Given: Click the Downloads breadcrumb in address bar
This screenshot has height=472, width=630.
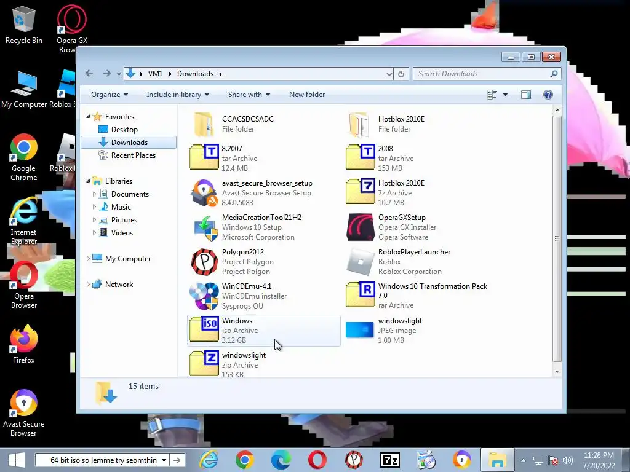Looking at the screenshot, I should pos(195,74).
